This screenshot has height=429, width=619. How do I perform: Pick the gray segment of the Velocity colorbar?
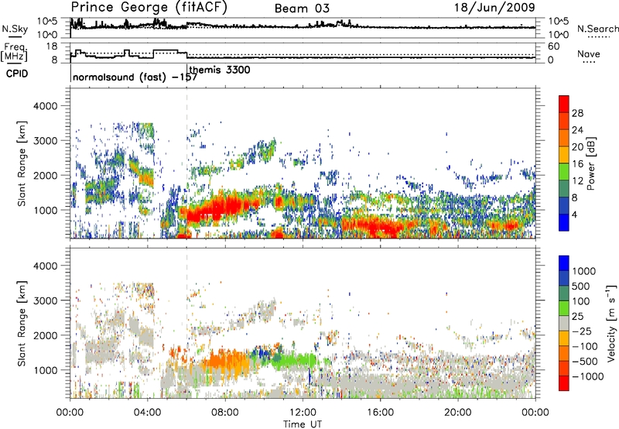point(564,323)
